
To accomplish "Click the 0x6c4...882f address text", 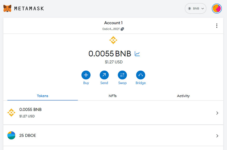I will tap(111, 29).
